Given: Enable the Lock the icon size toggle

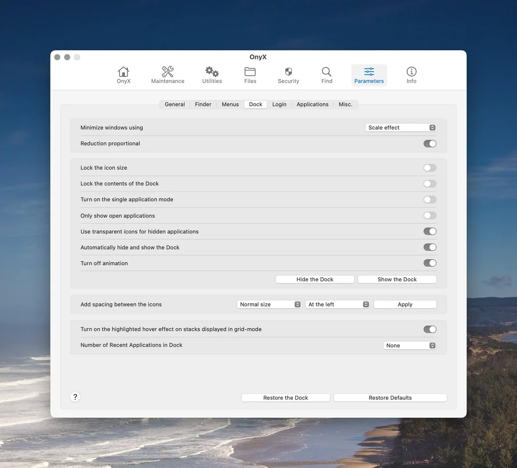Looking at the screenshot, I should (429, 167).
